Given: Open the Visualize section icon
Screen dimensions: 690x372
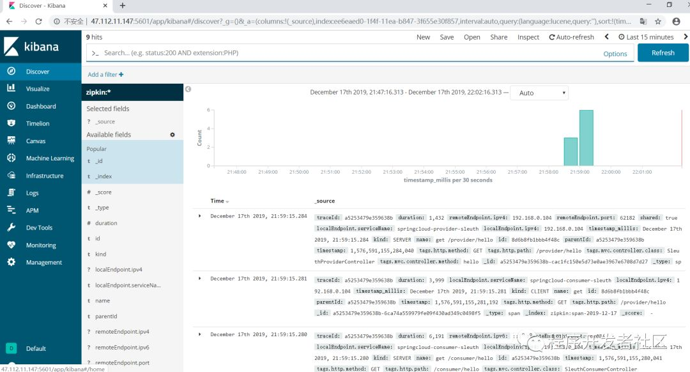Looking at the screenshot, I should point(11,88).
